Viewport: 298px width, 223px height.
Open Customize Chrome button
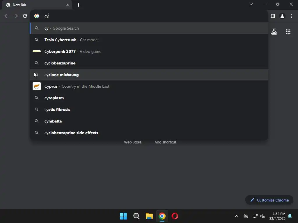tap(269, 200)
